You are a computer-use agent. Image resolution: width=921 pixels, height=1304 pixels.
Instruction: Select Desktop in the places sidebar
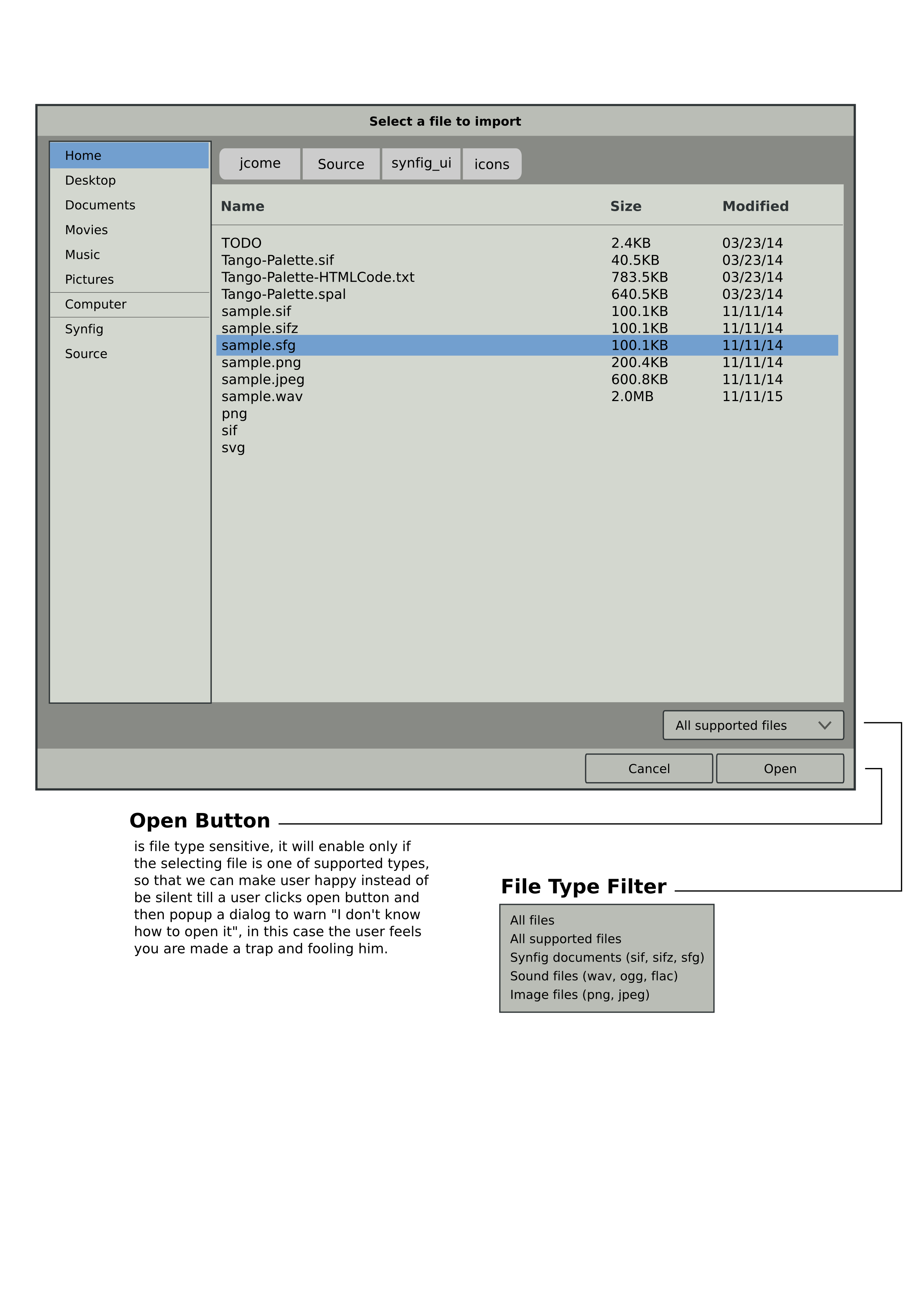(x=90, y=181)
